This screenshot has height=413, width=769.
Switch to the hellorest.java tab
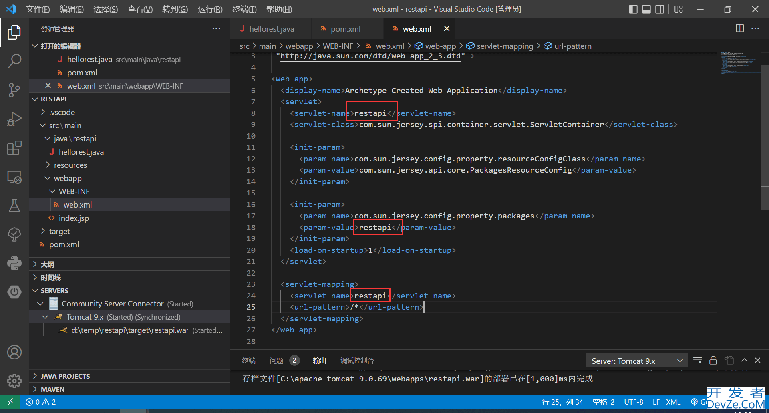(271, 29)
